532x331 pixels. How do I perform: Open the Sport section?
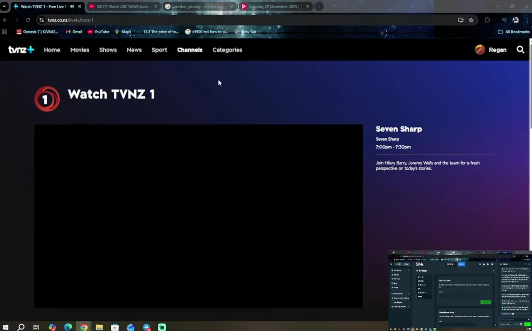coord(159,50)
